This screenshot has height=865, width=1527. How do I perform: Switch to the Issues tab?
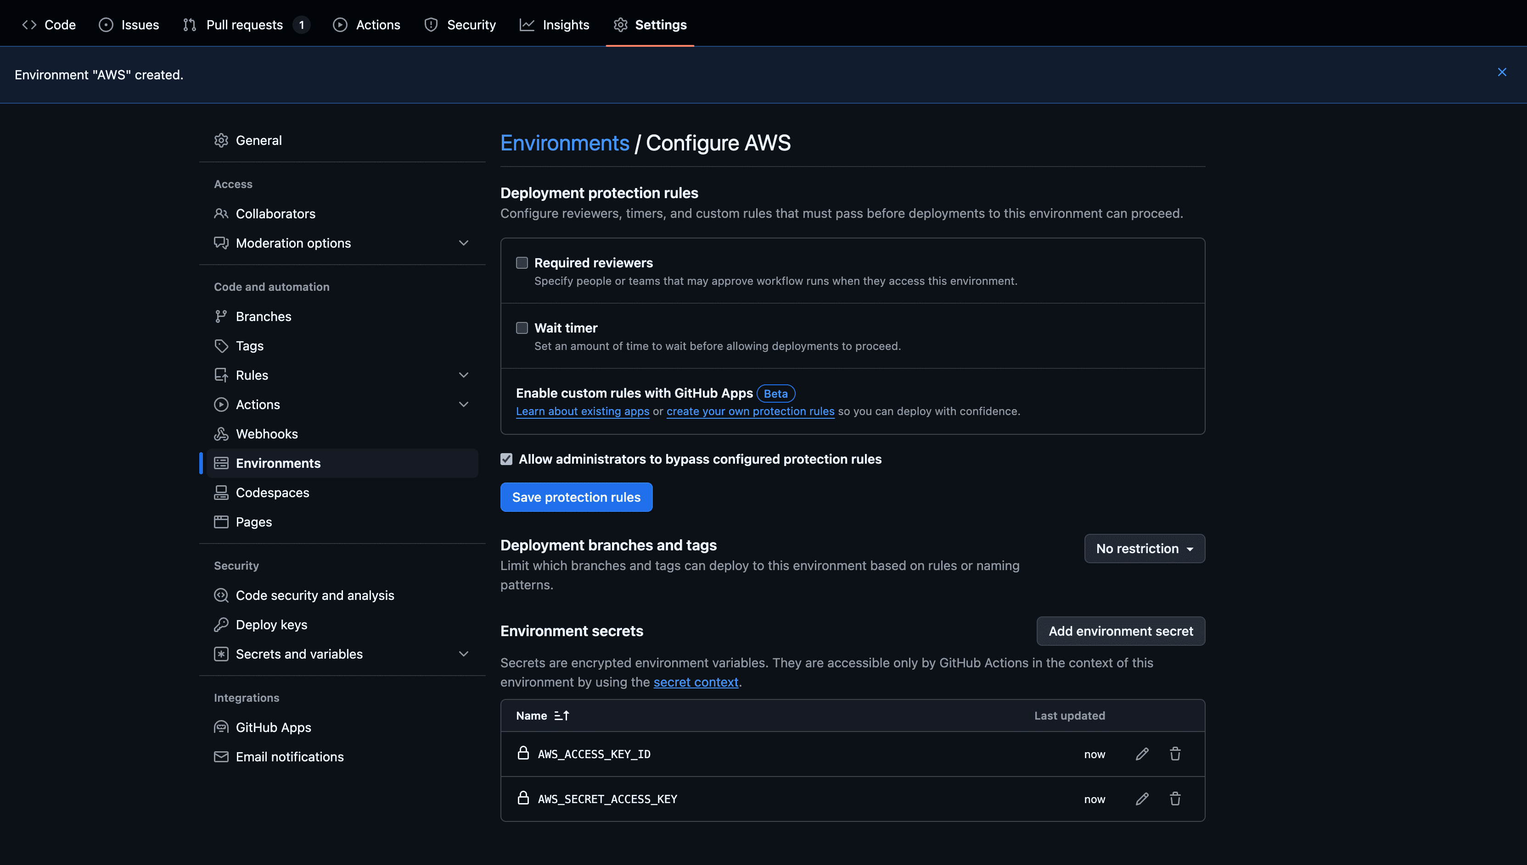click(x=129, y=24)
